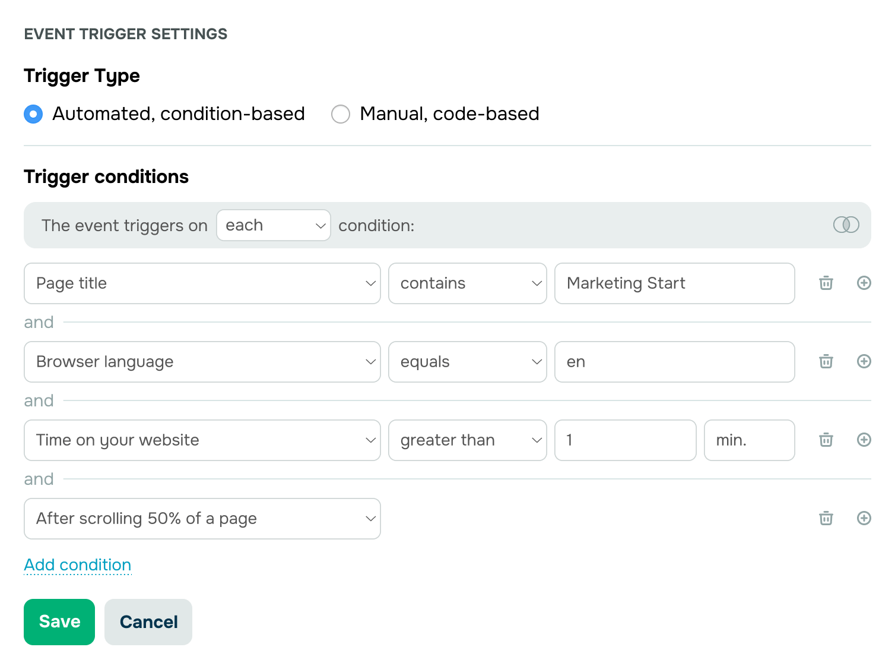Open the 'each' condition matching dropdown
895x669 pixels.
point(274,225)
